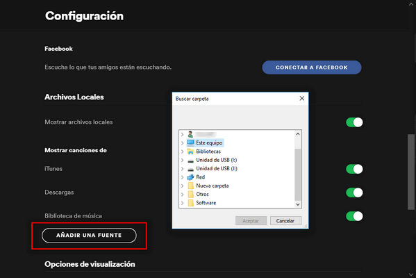Turn off the Descargas source switch

click(354, 193)
